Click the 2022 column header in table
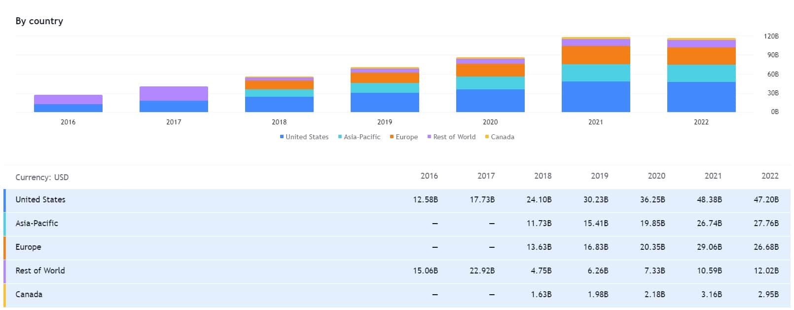The image size is (794, 310). click(769, 176)
